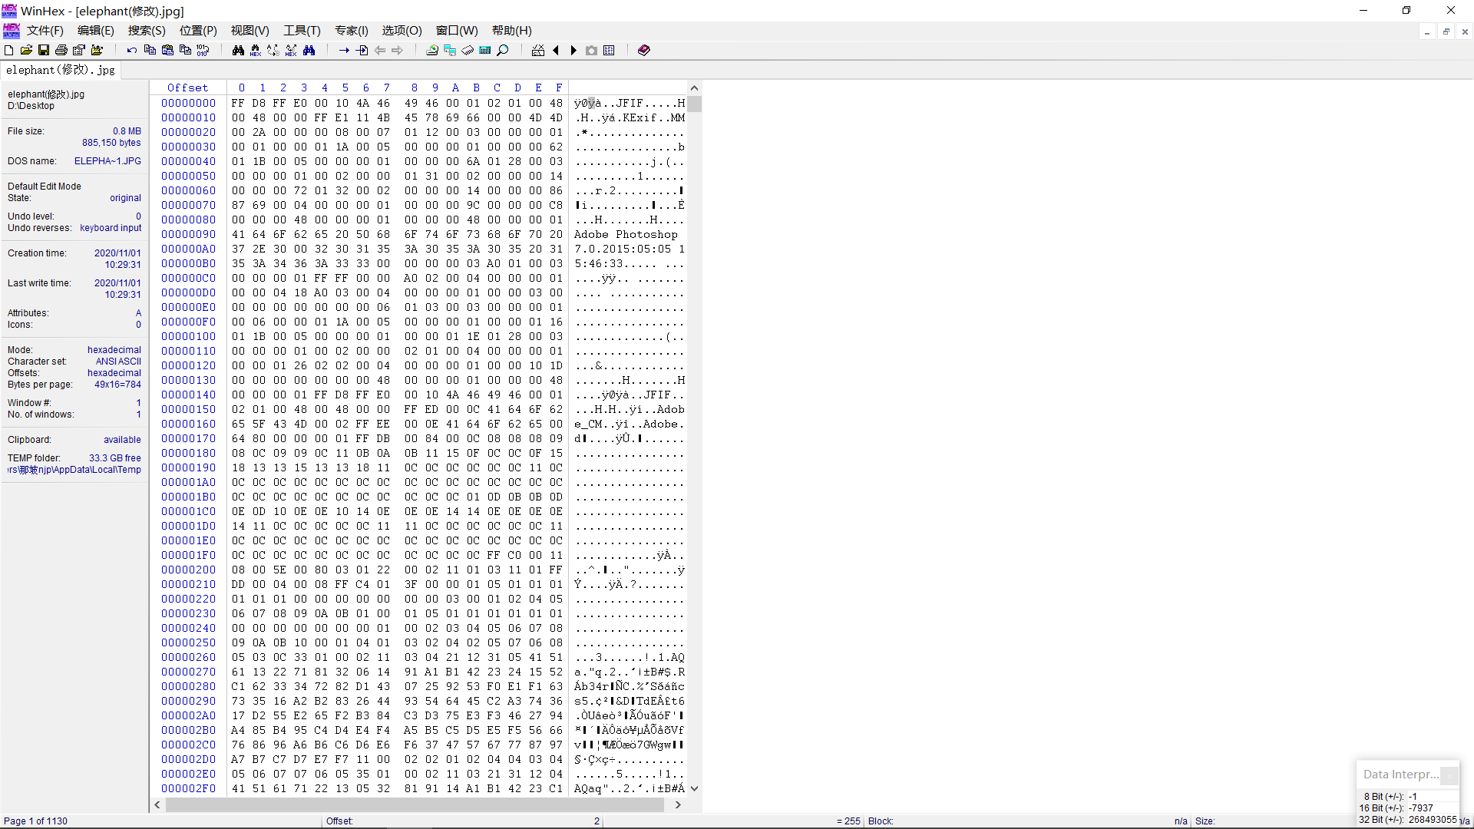This screenshot has width=1474, height=829.
Task: Click 'original' state value
Action: coord(125,198)
